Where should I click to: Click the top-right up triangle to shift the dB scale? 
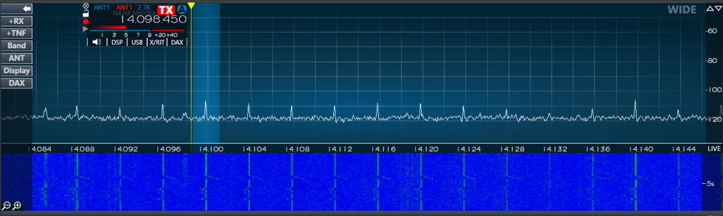(710, 9)
